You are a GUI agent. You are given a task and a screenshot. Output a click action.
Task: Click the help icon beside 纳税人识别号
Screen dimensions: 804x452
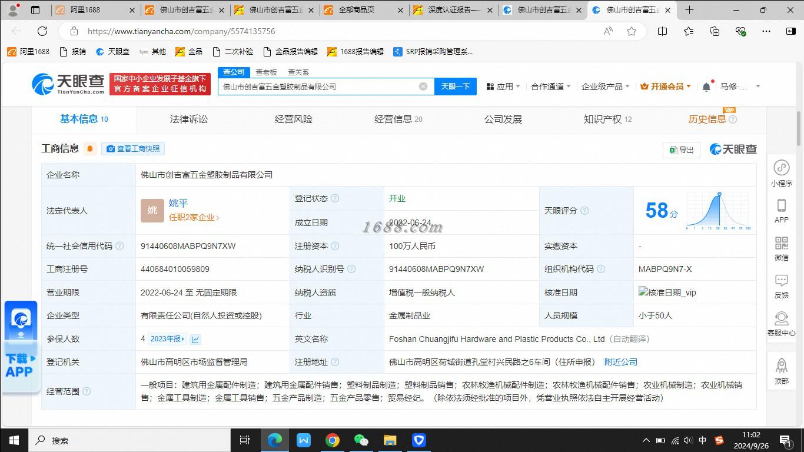click(351, 269)
